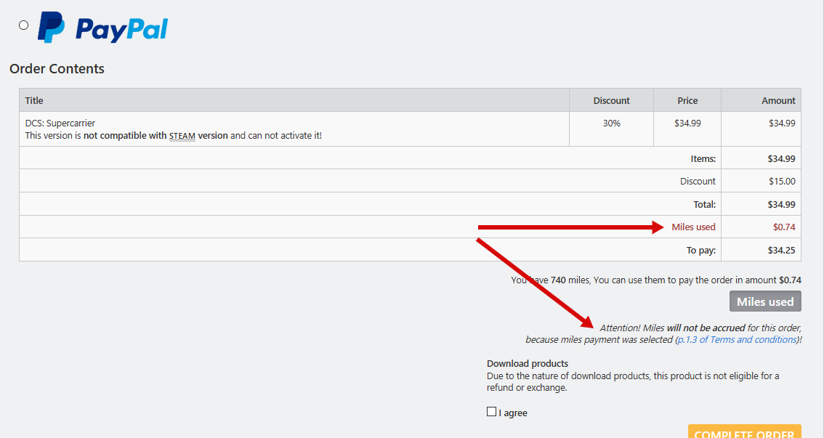This screenshot has height=438, width=824.
Task: Click the Price column header
Action: [x=687, y=100]
